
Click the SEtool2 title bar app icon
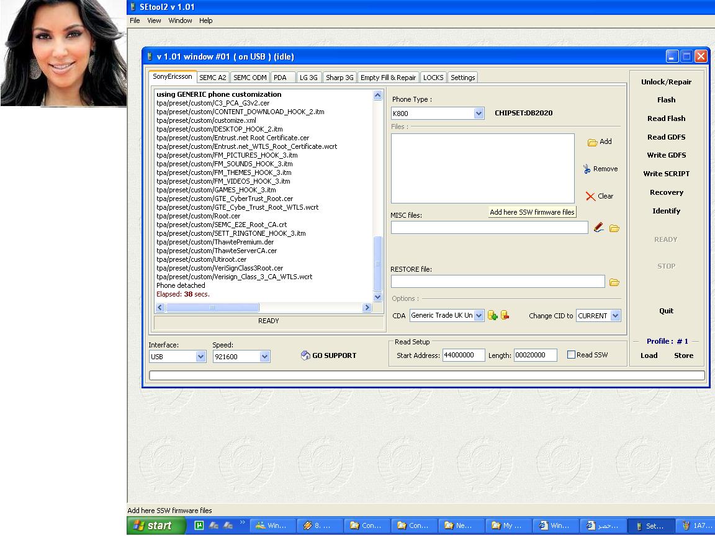pyautogui.click(x=133, y=7)
